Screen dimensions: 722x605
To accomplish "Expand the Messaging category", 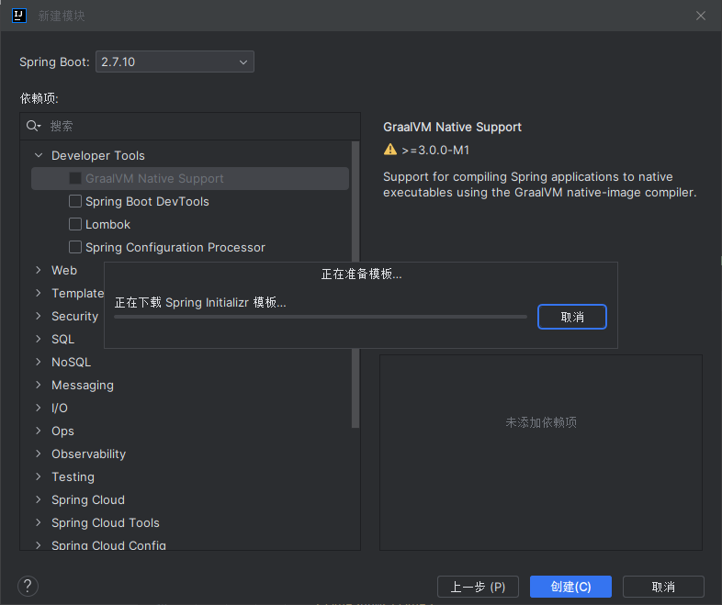I will point(39,385).
